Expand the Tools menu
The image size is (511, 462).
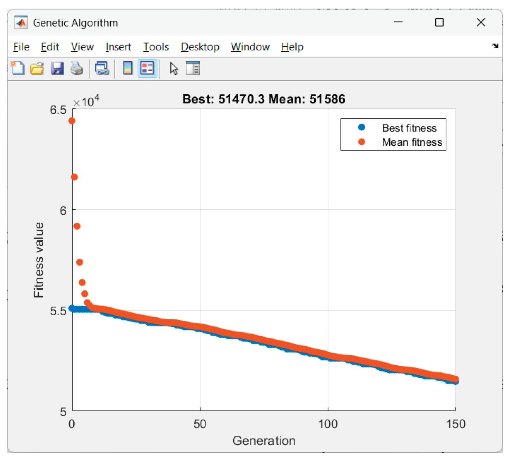pyautogui.click(x=156, y=47)
